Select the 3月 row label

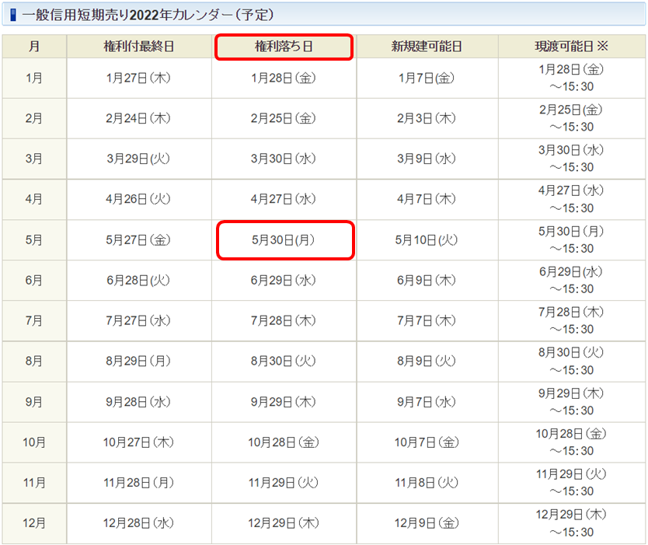[34, 159]
